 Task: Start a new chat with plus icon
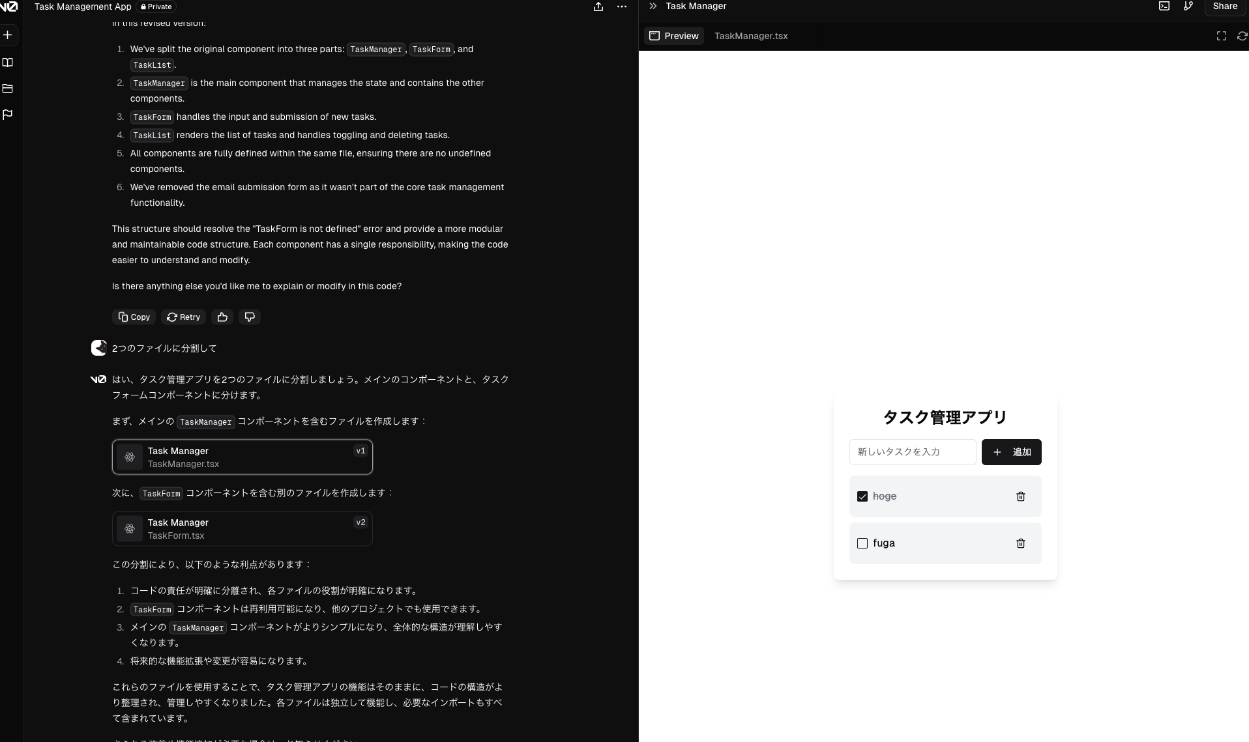8,35
